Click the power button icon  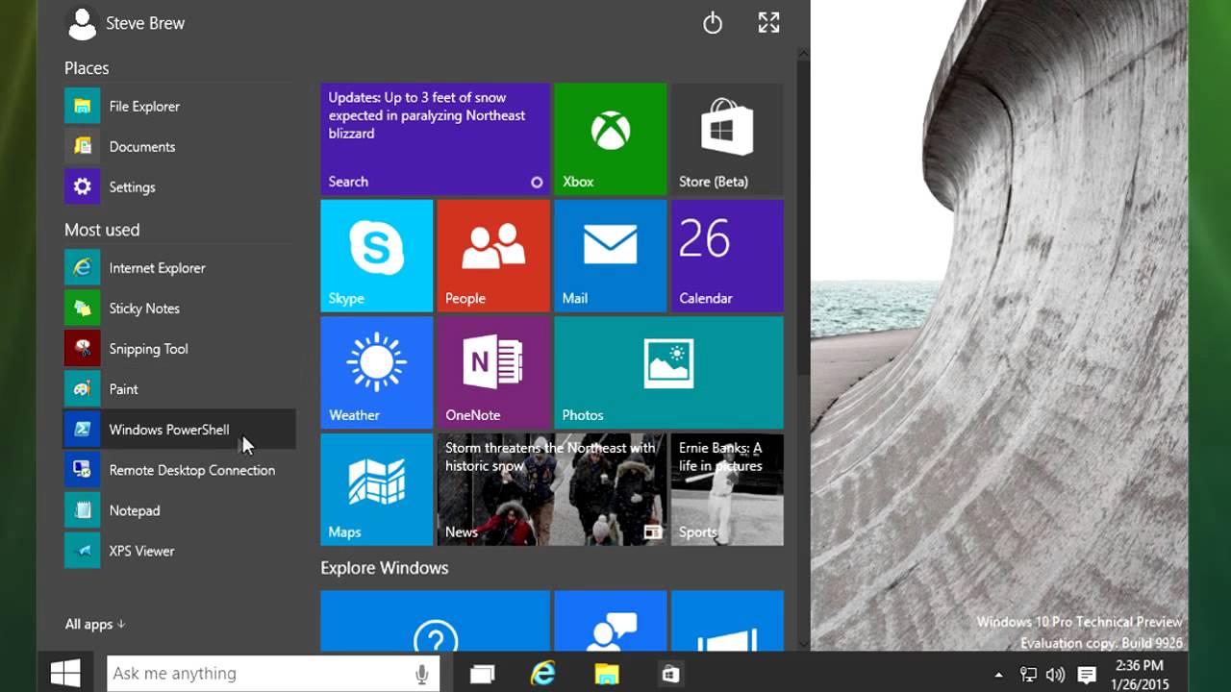click(x=713, y=23)
